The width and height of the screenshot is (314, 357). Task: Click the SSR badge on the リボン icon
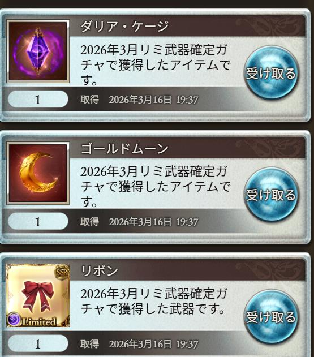62,272
